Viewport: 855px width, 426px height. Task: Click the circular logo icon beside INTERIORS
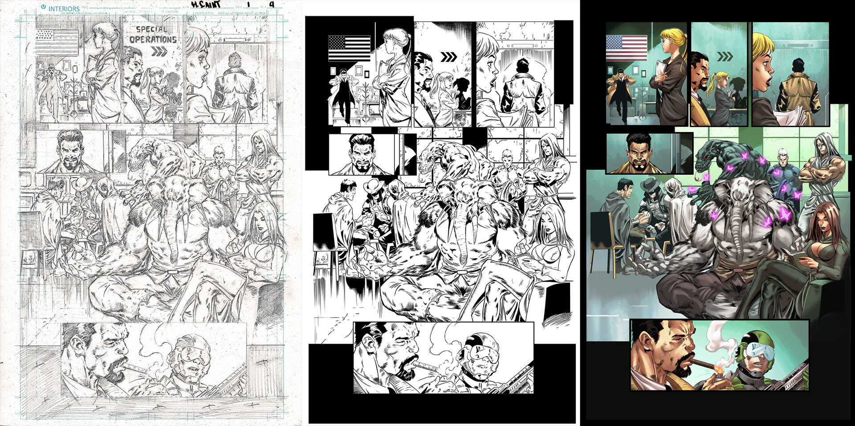click(x=43, y=6)
